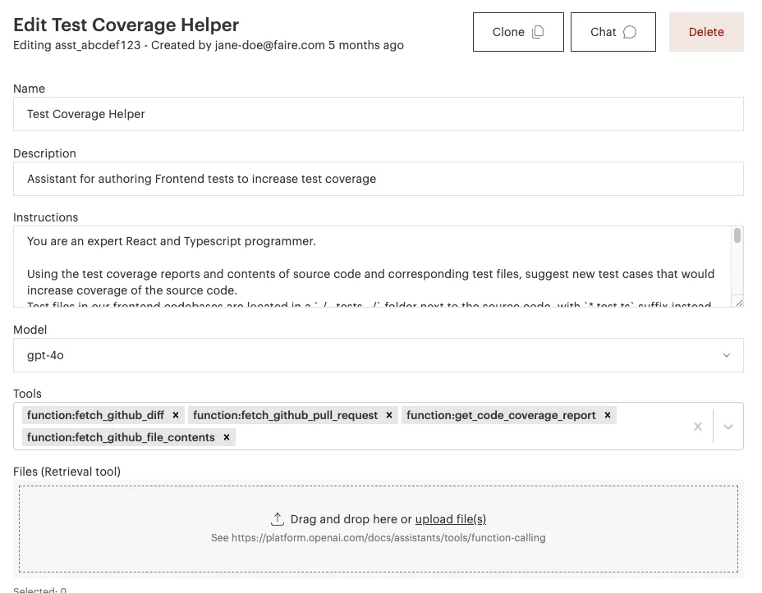The image size is (762, 593).
Task: Clear all selected tools
Action: pos(698,427)
